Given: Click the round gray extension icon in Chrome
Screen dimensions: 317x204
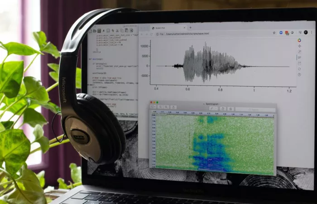Looking at the screenshot, I should 292,33.
